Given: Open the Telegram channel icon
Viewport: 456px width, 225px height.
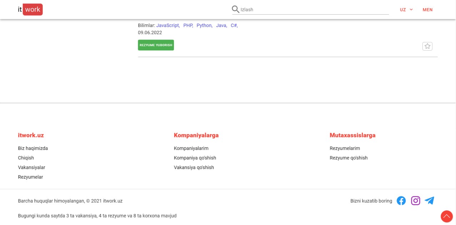Looking at the screenshot, I should click(430, 201).
